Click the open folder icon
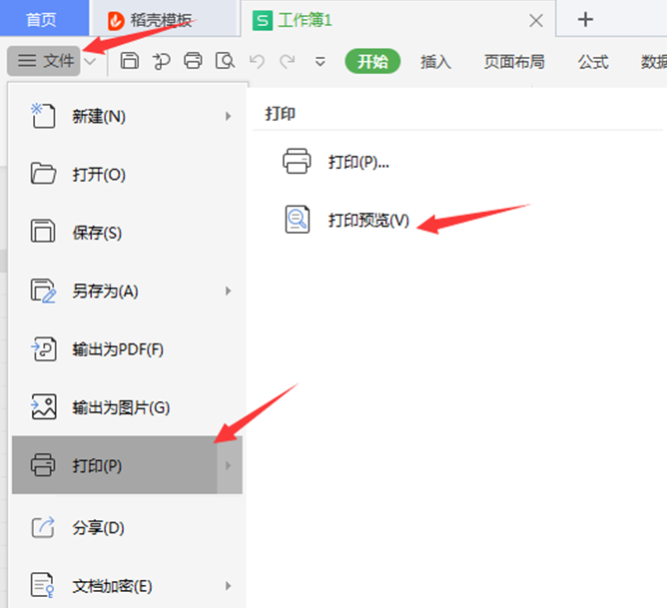Screen dimensions: 667x611 pyautogui.click(x=43, y=173)
